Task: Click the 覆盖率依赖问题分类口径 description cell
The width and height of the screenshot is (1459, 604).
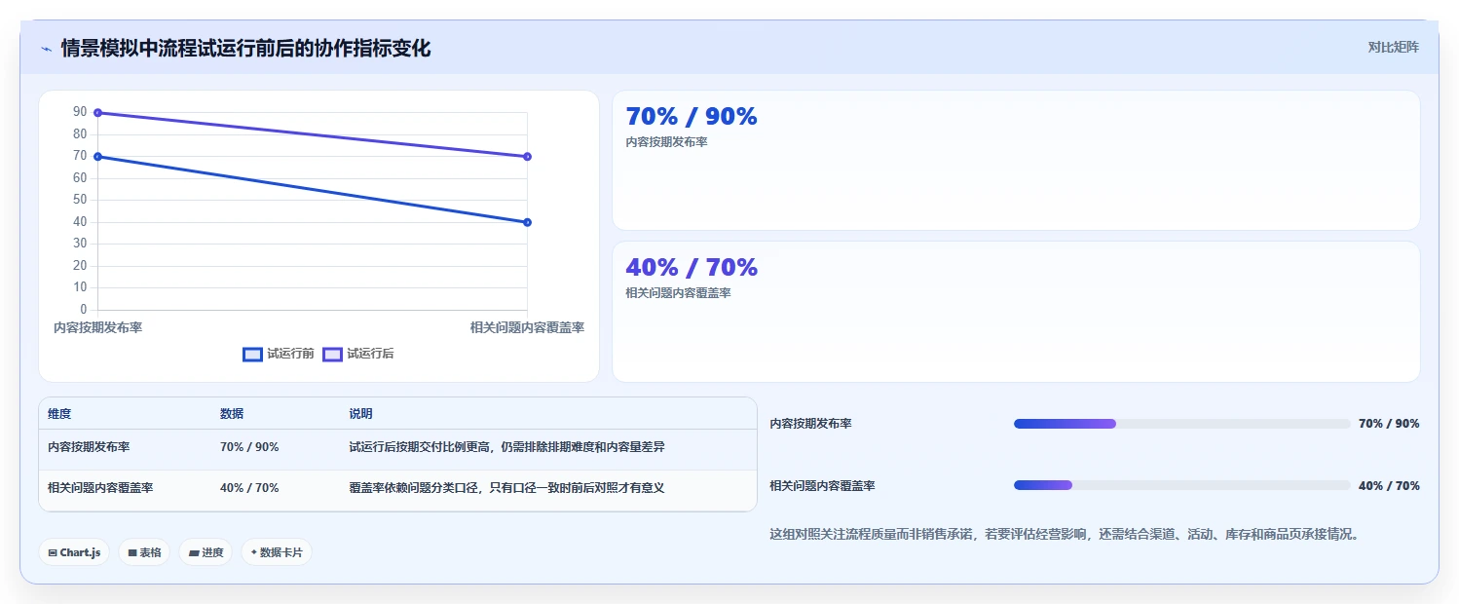Action: 506,488
